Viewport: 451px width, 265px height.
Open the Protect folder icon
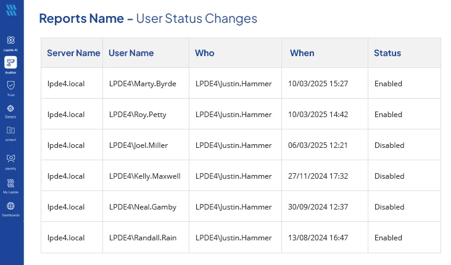point(10,131)
